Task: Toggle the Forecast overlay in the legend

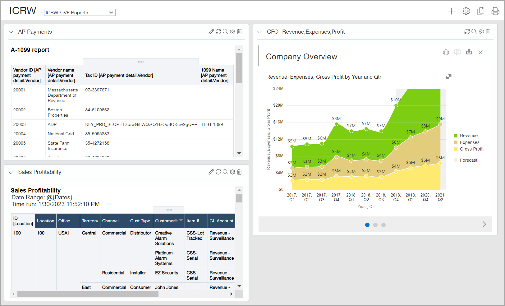Action: (x=468, y=160)
